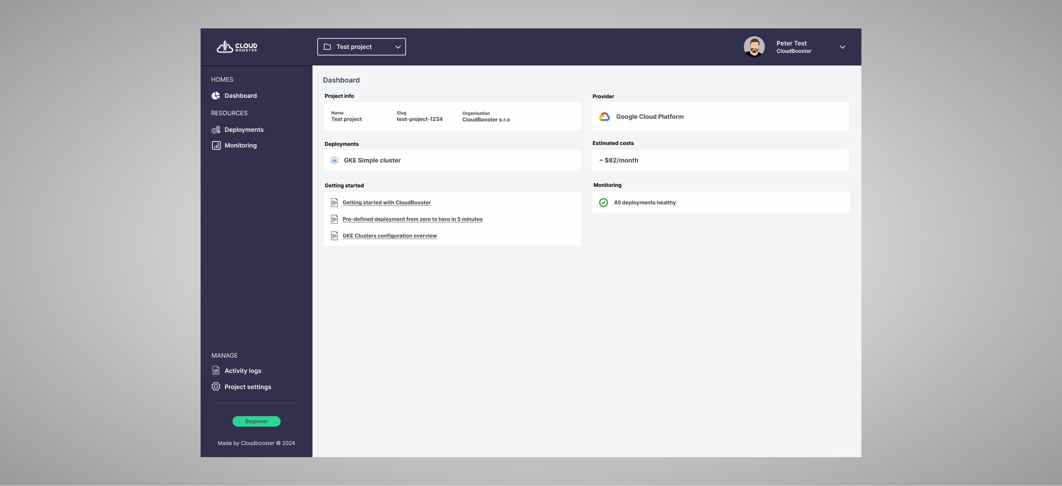Open Pre-defined deployment zero to hero guide

[412, 219]
